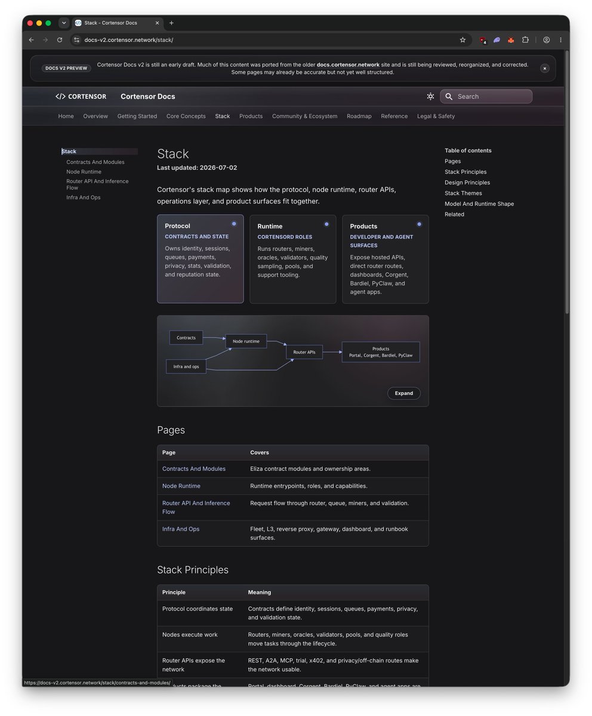Open the Legal & Safety nav item

pos(436,116)
